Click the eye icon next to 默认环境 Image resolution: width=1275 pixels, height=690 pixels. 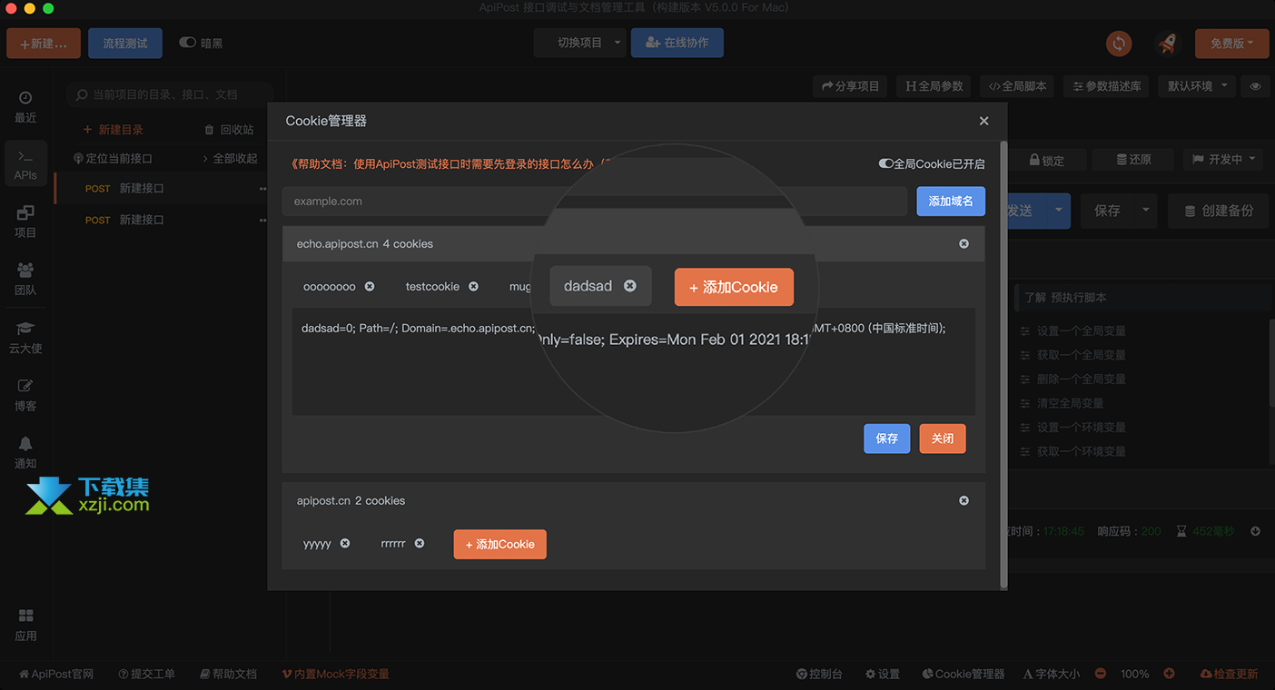click(x=1255, y=86)
